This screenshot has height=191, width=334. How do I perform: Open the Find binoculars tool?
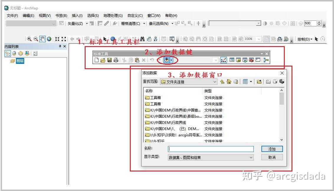click(x=143, y=39)
